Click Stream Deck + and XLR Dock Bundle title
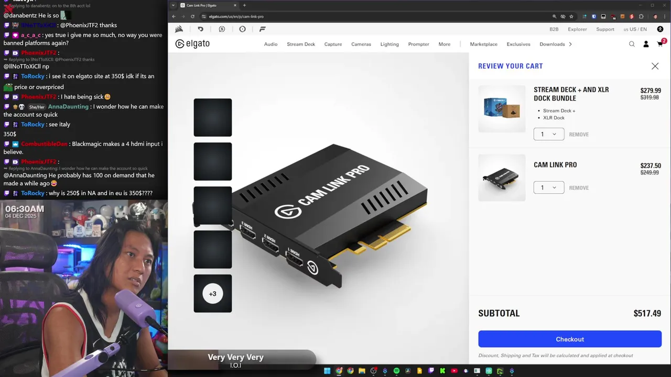The height and width of the screenshot is (377, 671). 571,94
